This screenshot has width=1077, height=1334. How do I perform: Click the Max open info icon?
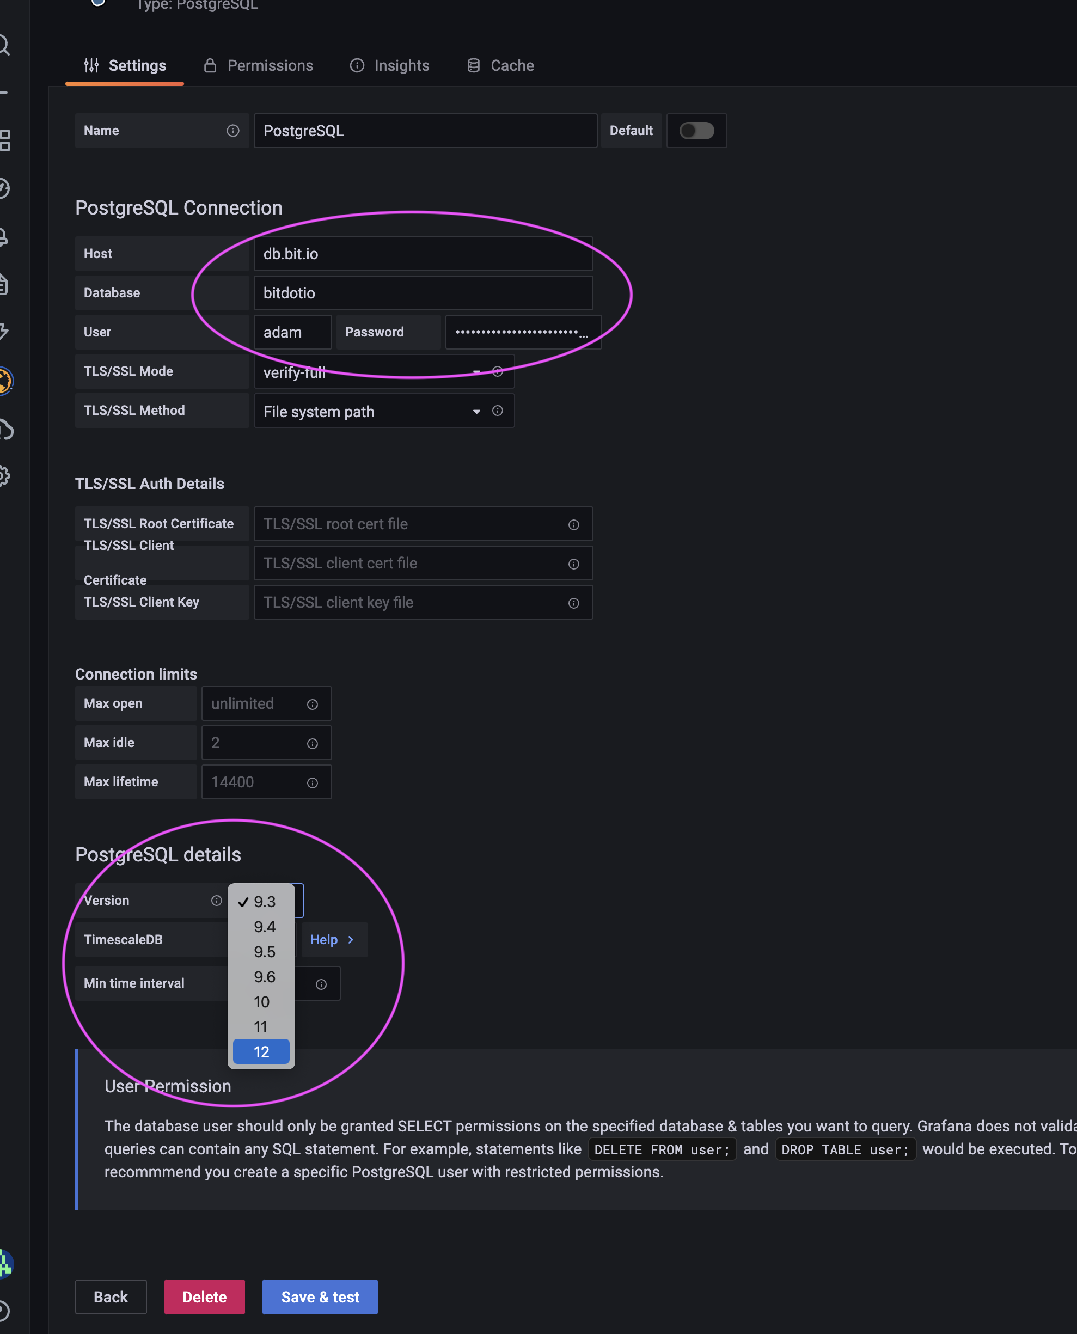tap(312, 704)
